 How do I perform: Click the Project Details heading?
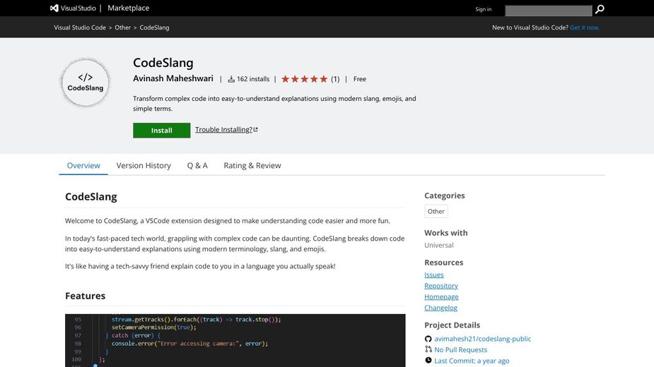point(452,325)
